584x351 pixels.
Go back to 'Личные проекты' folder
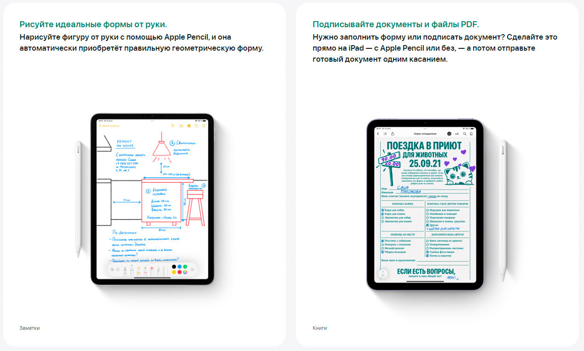point(109,126)
